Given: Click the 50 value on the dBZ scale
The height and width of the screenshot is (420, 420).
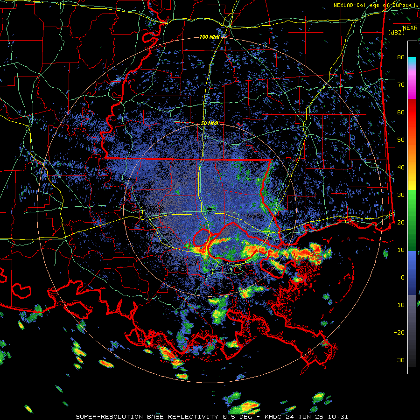Looking at the screenshot, I should [x=401, y=140].
